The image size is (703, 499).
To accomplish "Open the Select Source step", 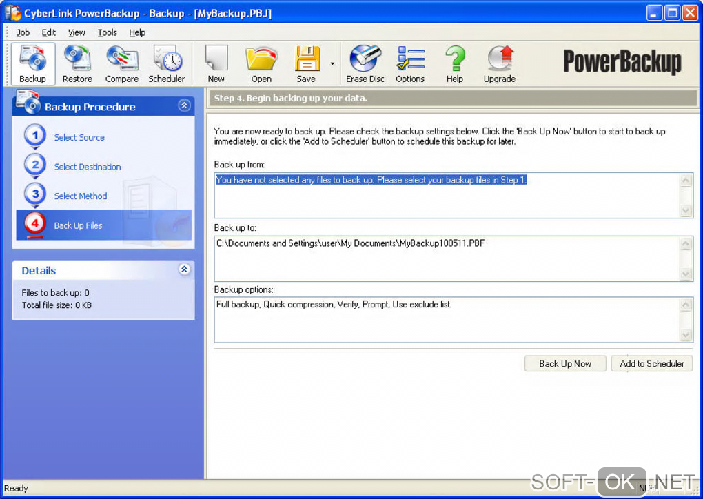I will [x=79, y=138].
